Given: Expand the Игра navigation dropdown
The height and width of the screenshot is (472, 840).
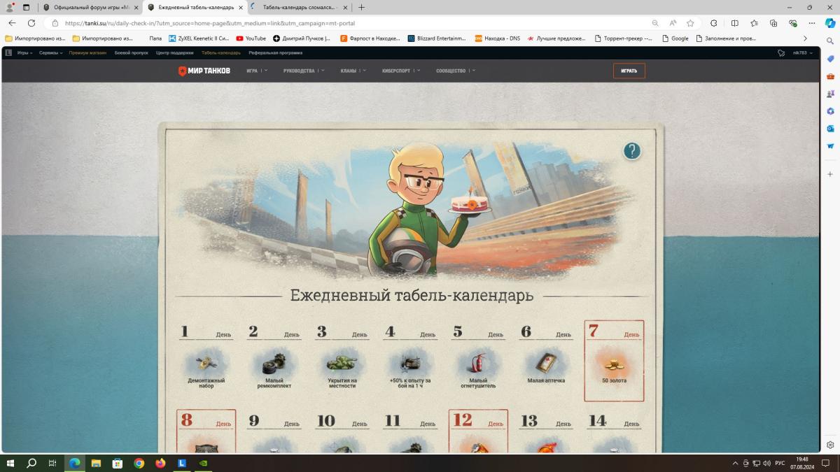Looking at the screenshot, I should [257, 71].
